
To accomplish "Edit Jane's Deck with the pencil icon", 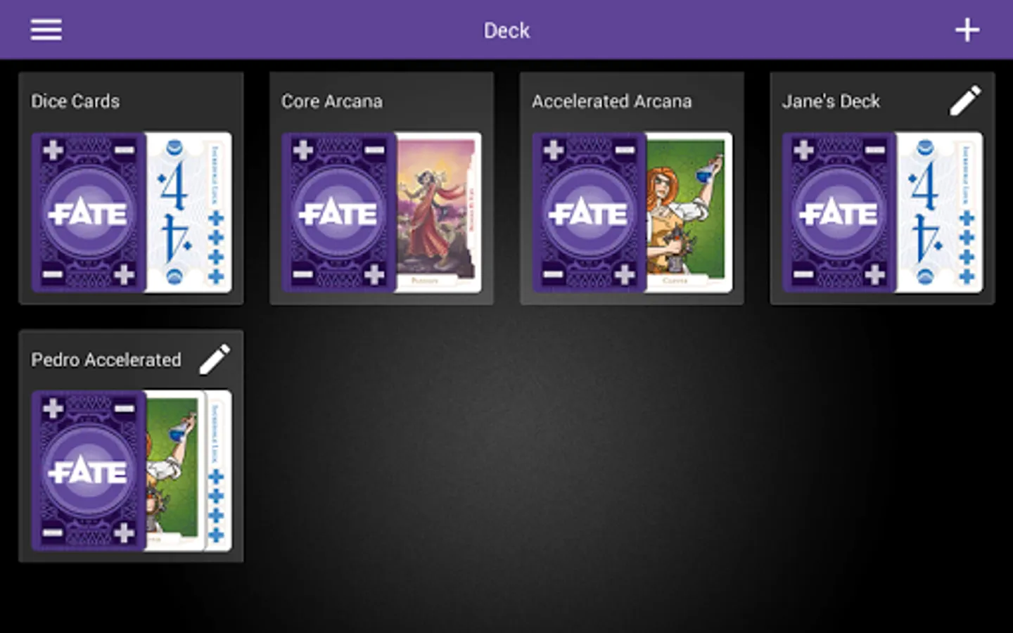I will pyautogui.click(x=965, y=101).
